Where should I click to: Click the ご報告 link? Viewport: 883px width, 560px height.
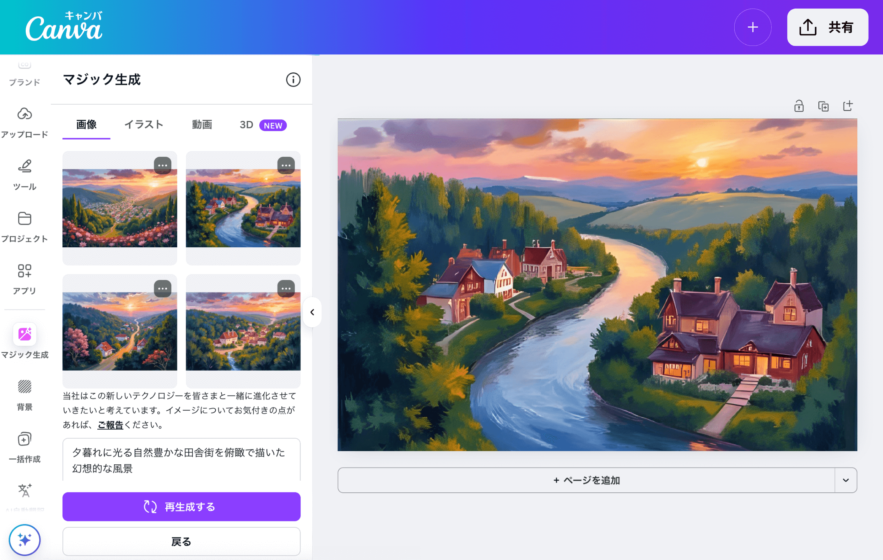(x=110, y=425)
